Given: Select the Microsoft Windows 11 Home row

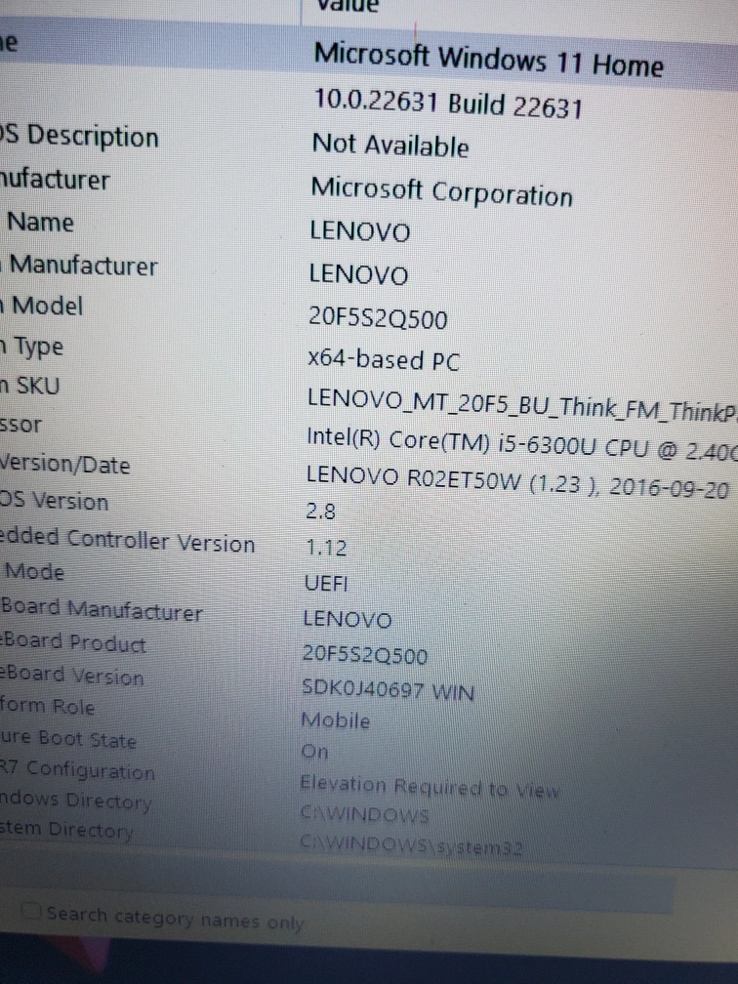Looking at the screenshot, I should 487,61.
